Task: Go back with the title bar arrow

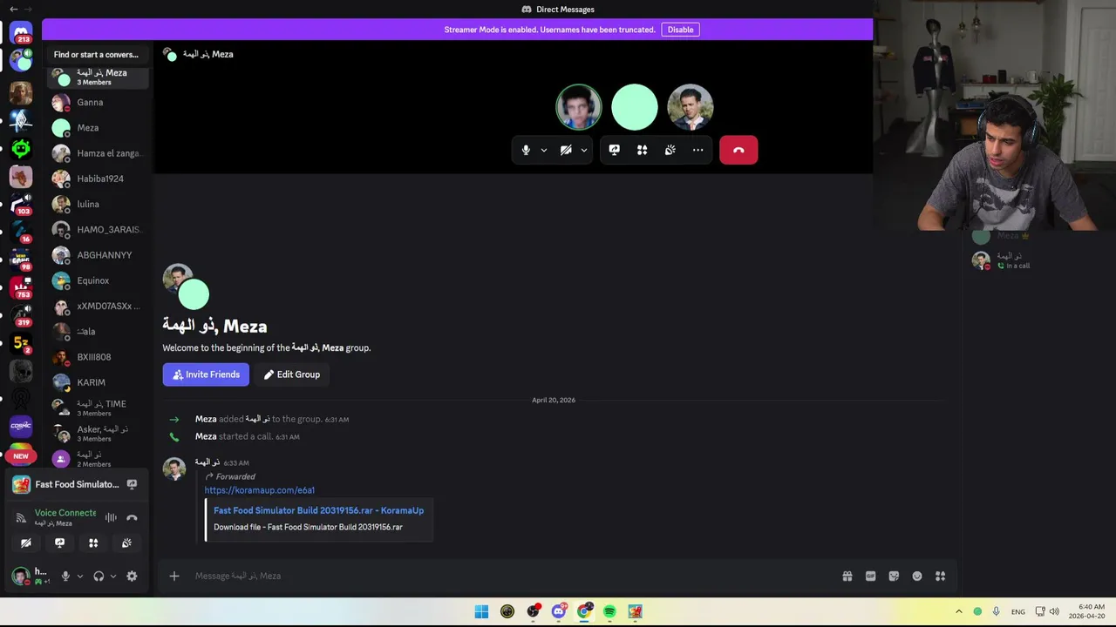Action: 13,9
